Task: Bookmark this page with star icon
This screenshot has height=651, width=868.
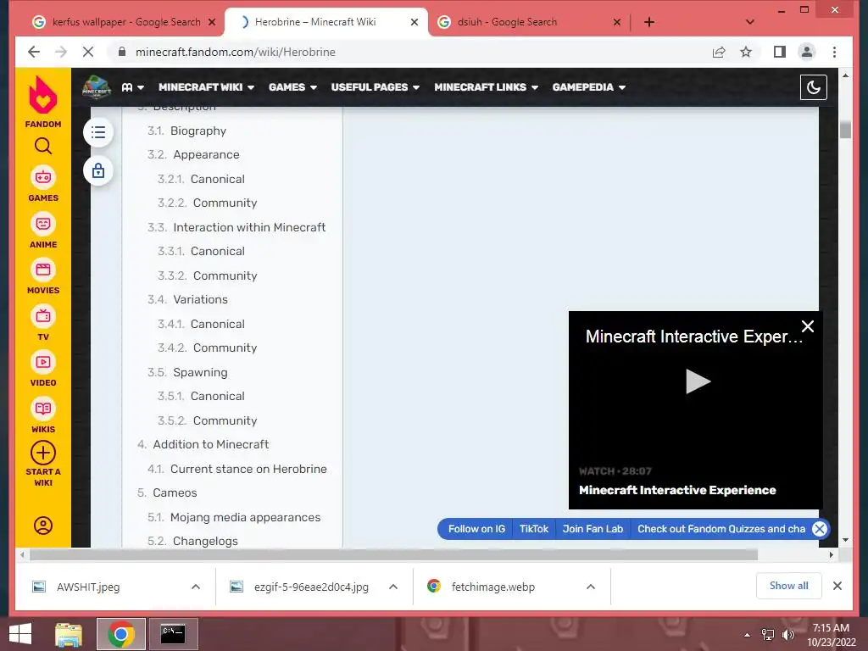Action: [746, 52]
